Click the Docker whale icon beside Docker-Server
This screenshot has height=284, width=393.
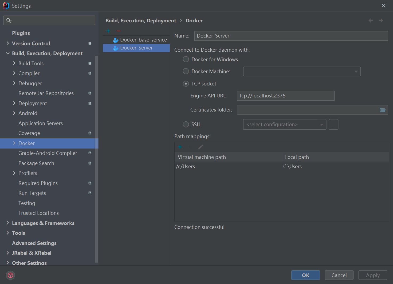tap(116, 48)
